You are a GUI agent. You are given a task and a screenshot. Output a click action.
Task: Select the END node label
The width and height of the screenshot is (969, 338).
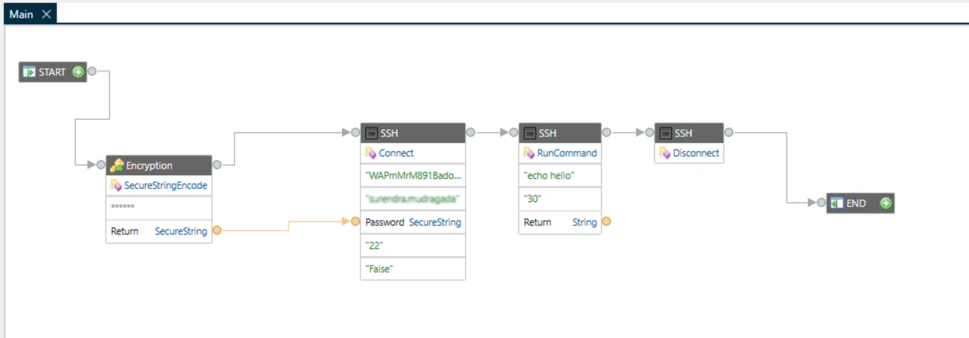pyautogui.click(x=856, y=203)
